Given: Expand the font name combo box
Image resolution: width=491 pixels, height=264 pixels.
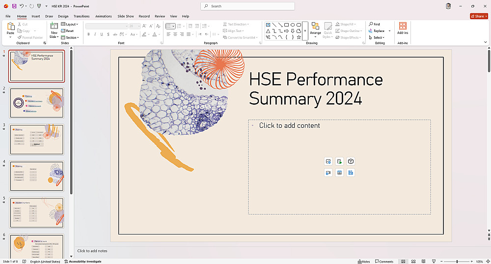Looking at the screenshot, I should click(127, 26).
